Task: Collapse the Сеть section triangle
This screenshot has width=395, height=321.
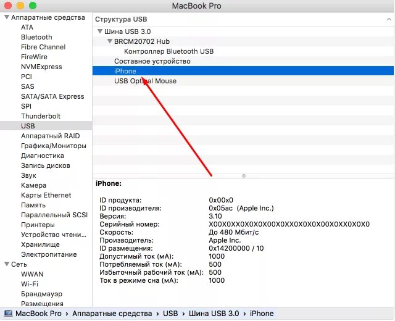Action: pos(7,264)
